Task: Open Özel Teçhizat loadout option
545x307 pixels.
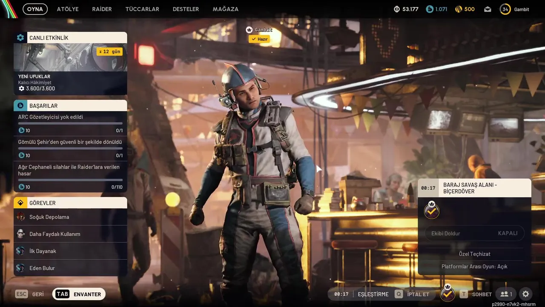Action: pyautogui.click(x=475, y=254)
